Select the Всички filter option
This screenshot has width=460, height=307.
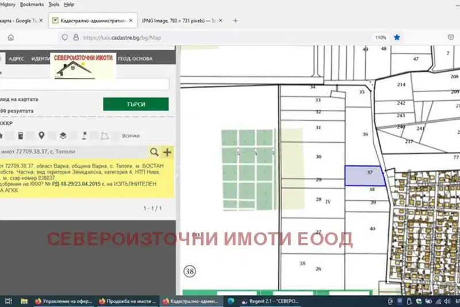[x=131, y=136]
